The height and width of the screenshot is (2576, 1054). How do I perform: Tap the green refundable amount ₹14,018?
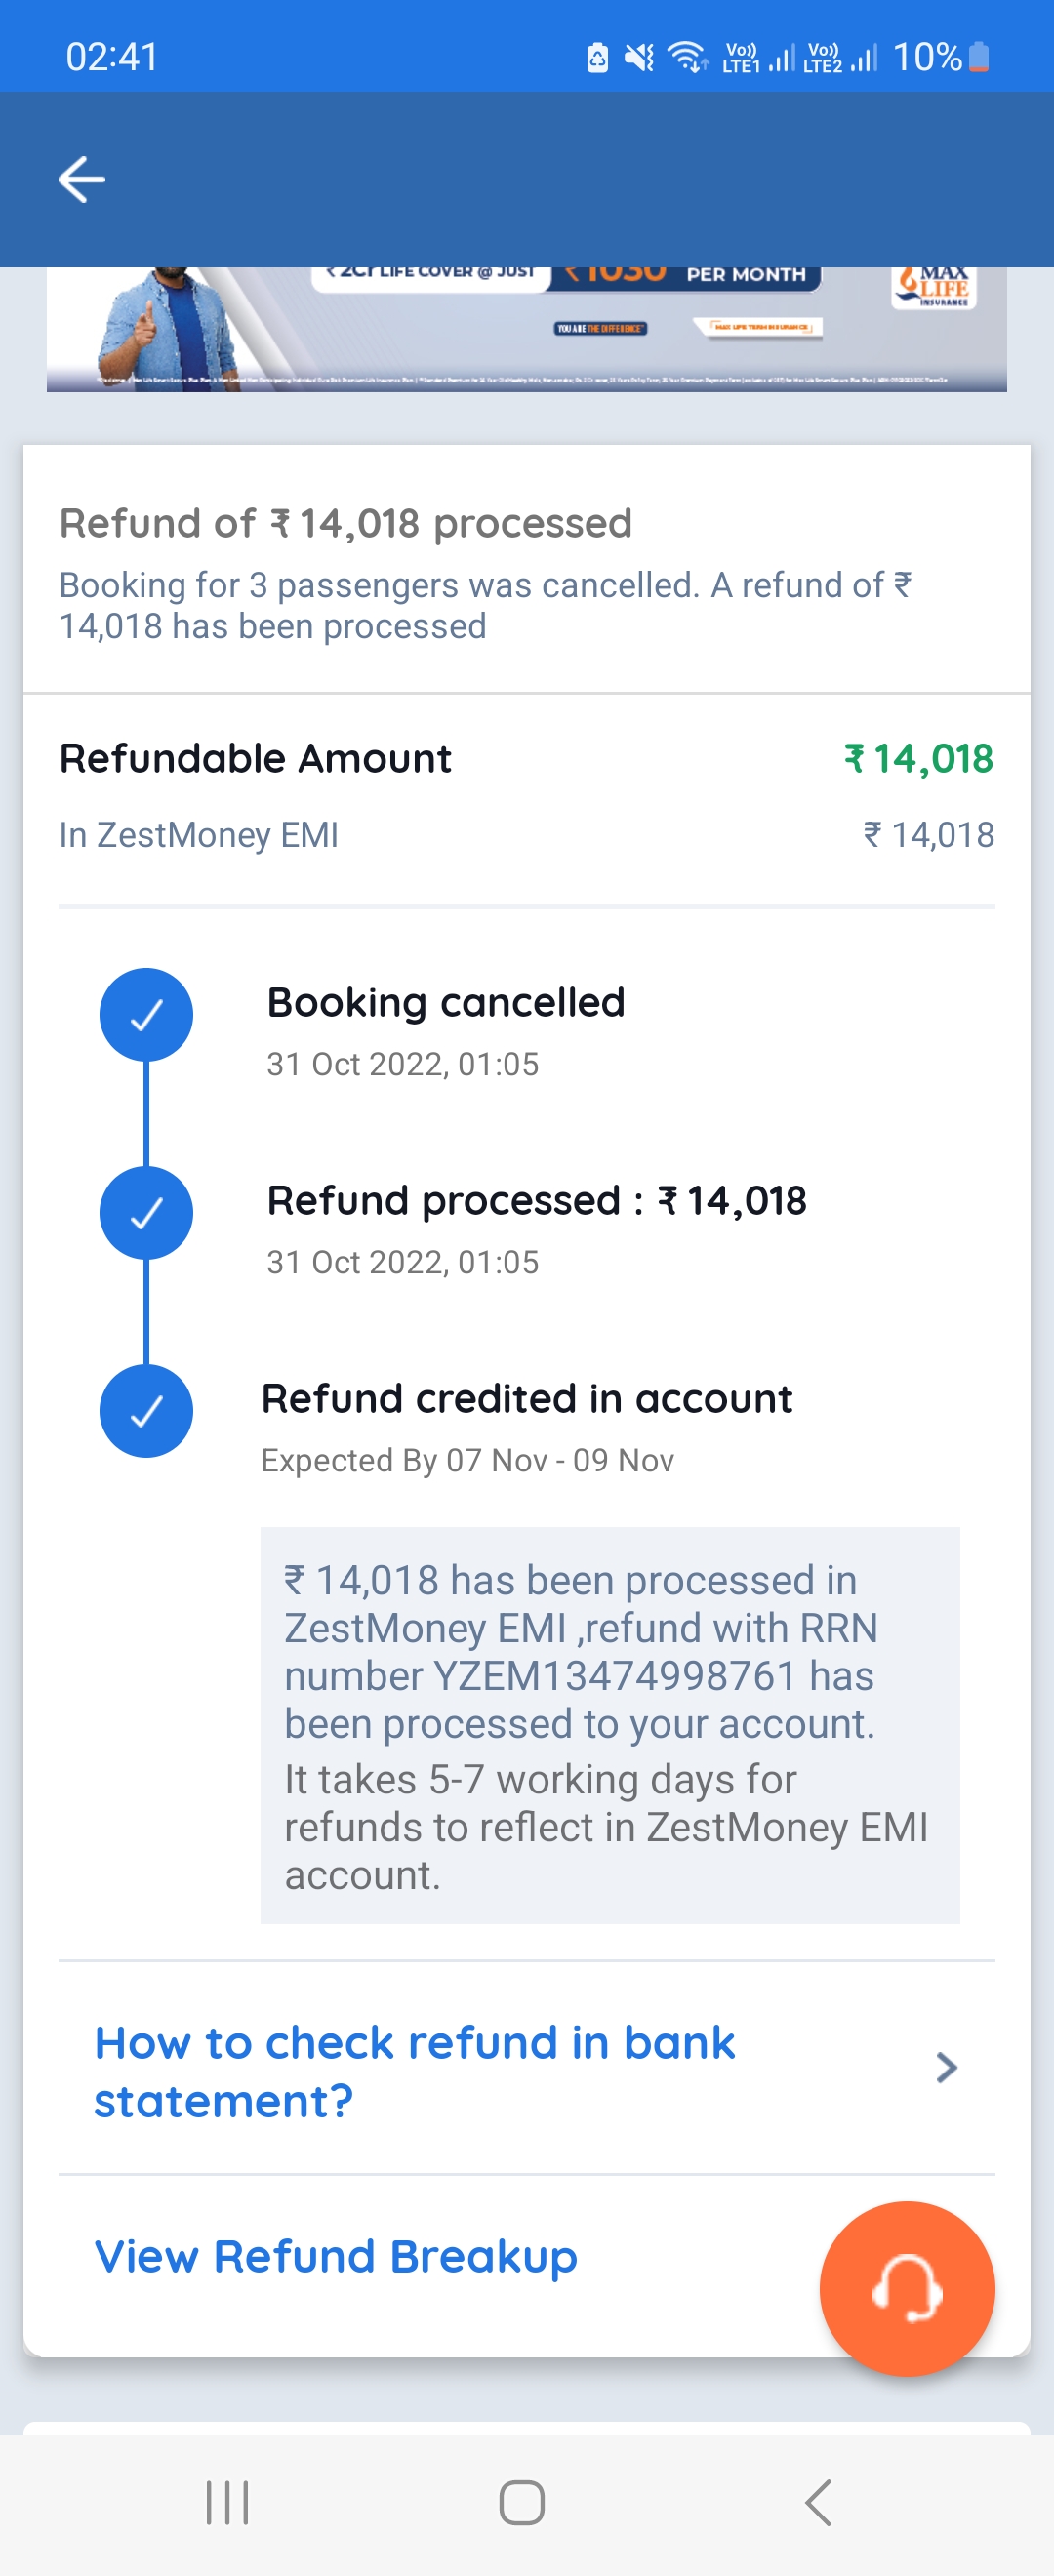coord(918,759)
